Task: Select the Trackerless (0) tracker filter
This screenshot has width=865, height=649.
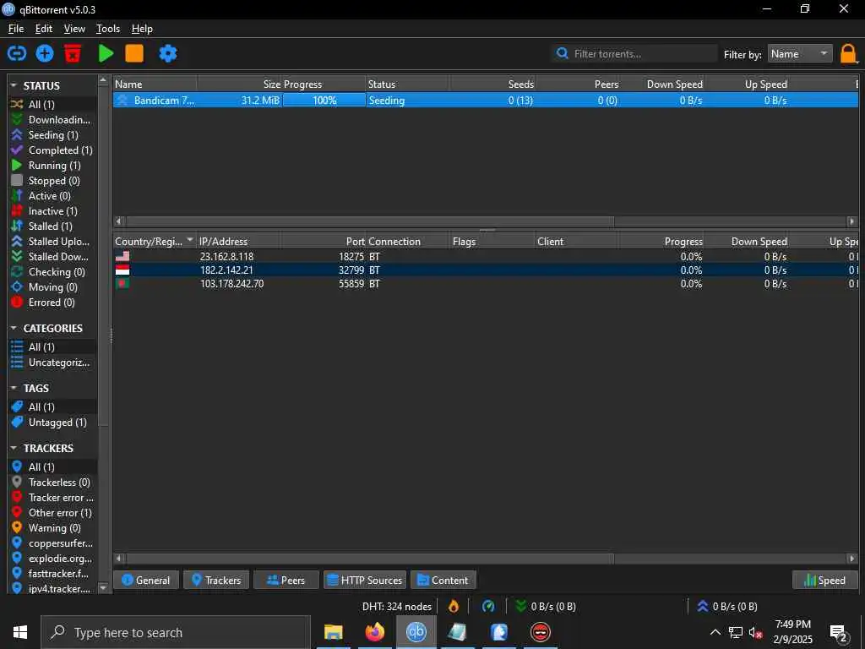Action: 53,483
